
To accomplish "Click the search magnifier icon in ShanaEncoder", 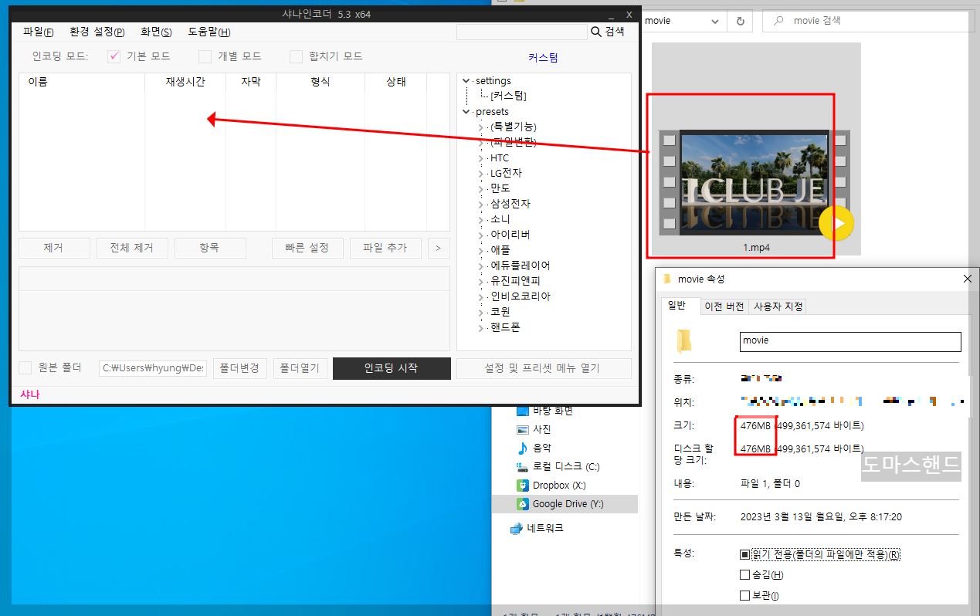I will coord(595,33).
